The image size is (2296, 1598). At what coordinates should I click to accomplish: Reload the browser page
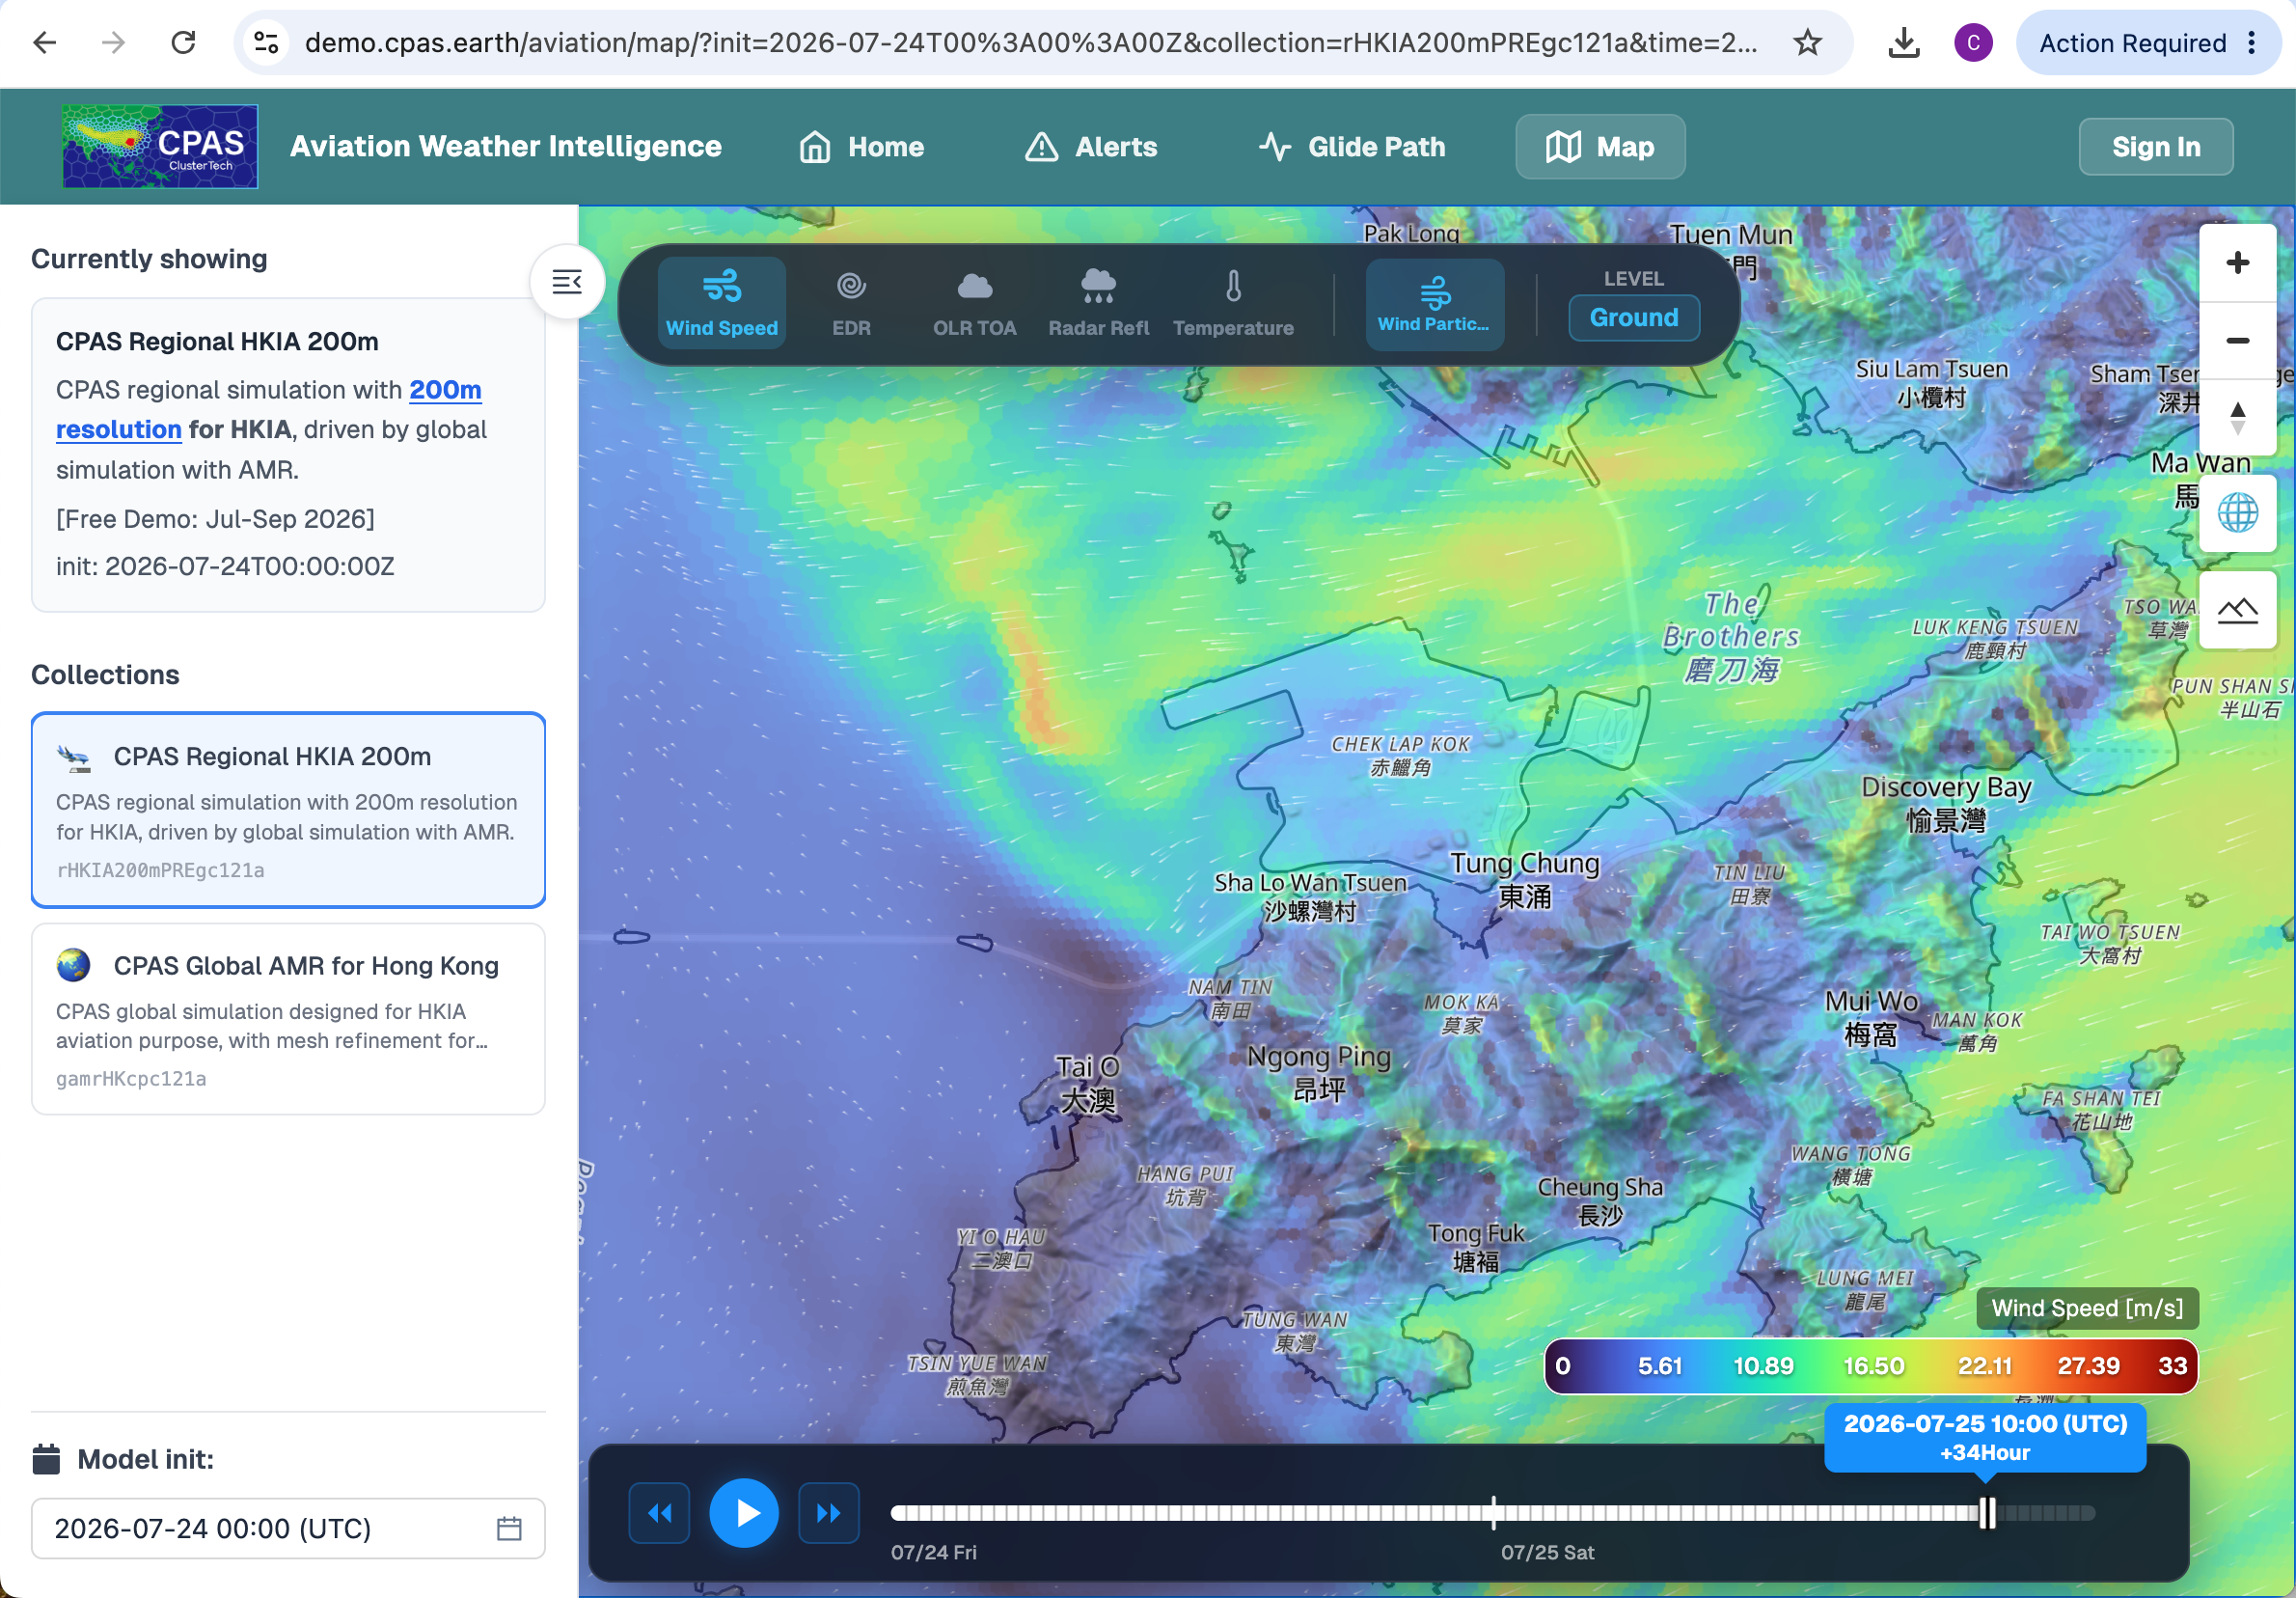(x=183, y=42)
